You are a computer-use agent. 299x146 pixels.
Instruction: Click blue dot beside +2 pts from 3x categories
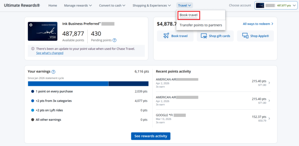tap(33, 101)
